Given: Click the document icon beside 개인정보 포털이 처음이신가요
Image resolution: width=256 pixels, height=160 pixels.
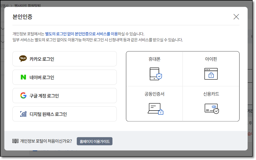Looking at the screenshot, I should tap(15, 141).
